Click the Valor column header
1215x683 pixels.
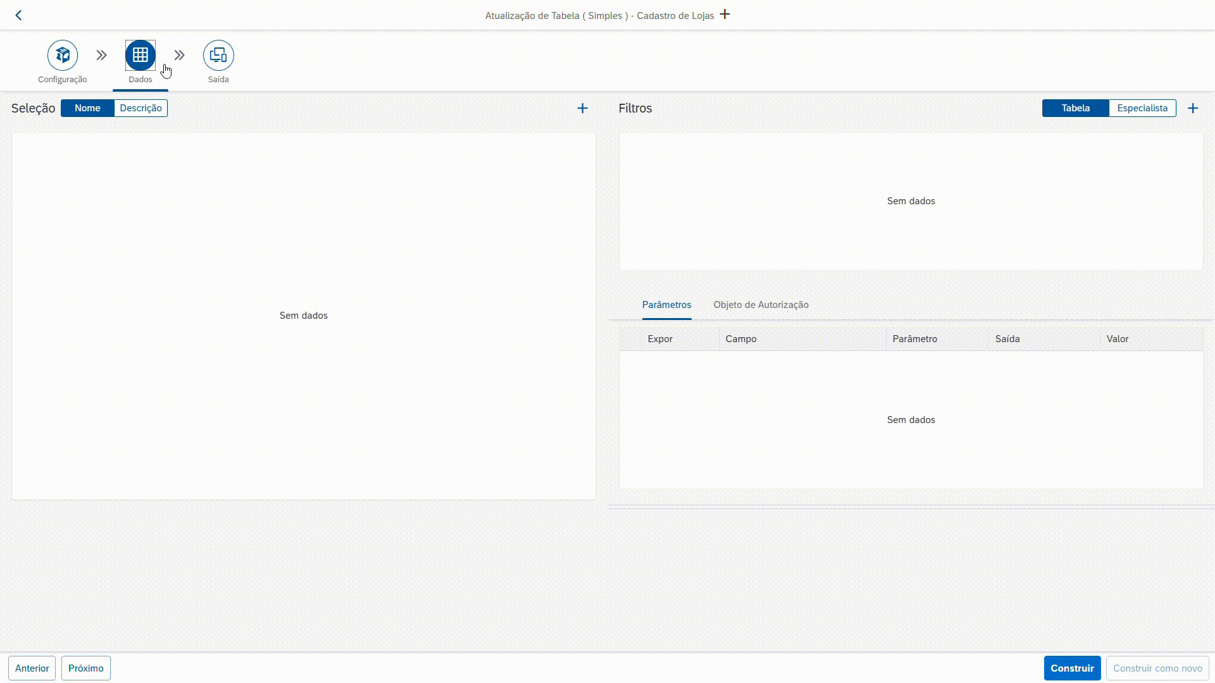[1117, 339]
